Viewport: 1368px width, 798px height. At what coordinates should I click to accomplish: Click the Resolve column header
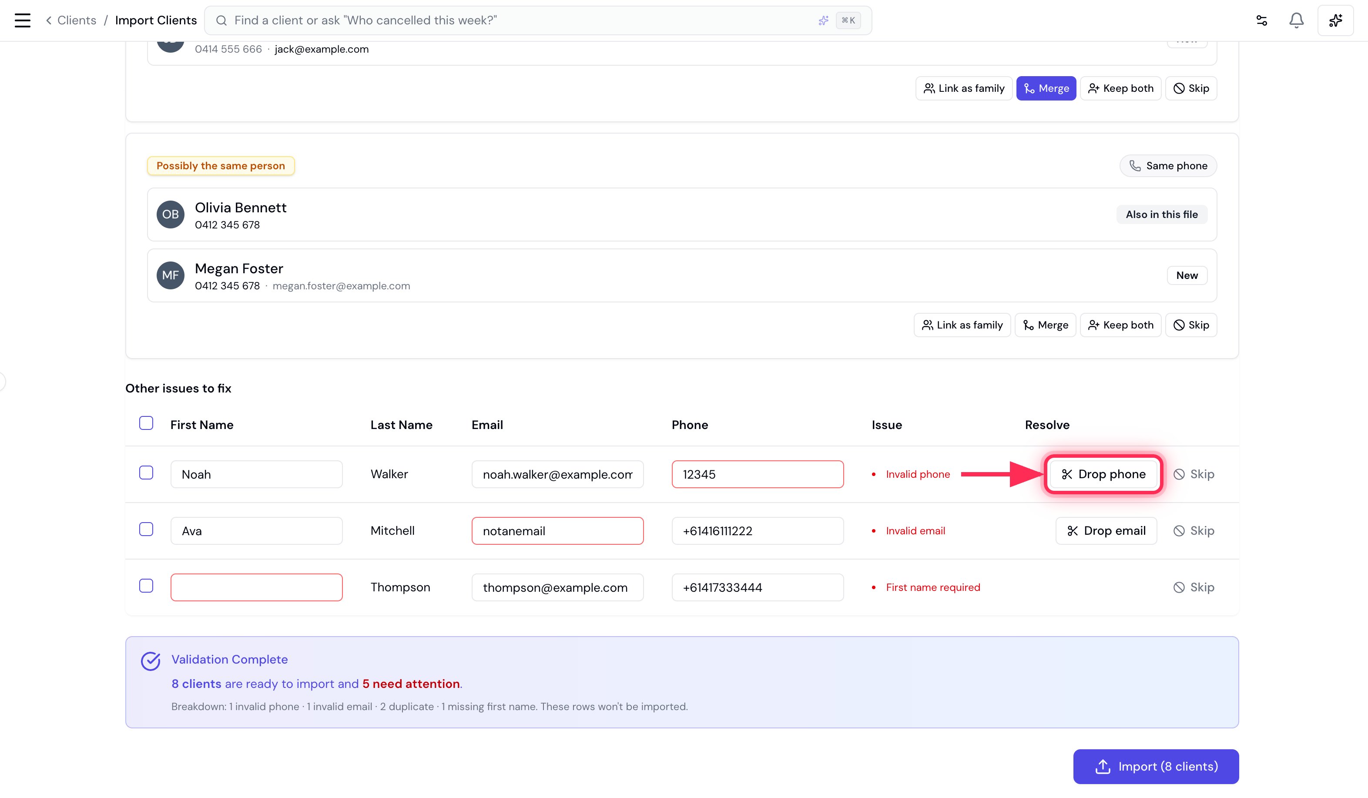pyautogui.click(x=1046, y=425)
